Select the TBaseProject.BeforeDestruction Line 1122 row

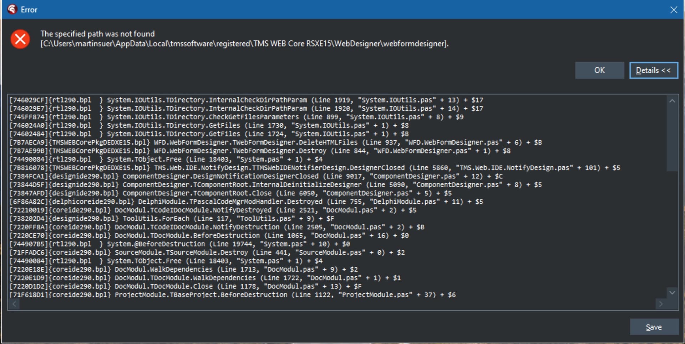click(232, 295)
